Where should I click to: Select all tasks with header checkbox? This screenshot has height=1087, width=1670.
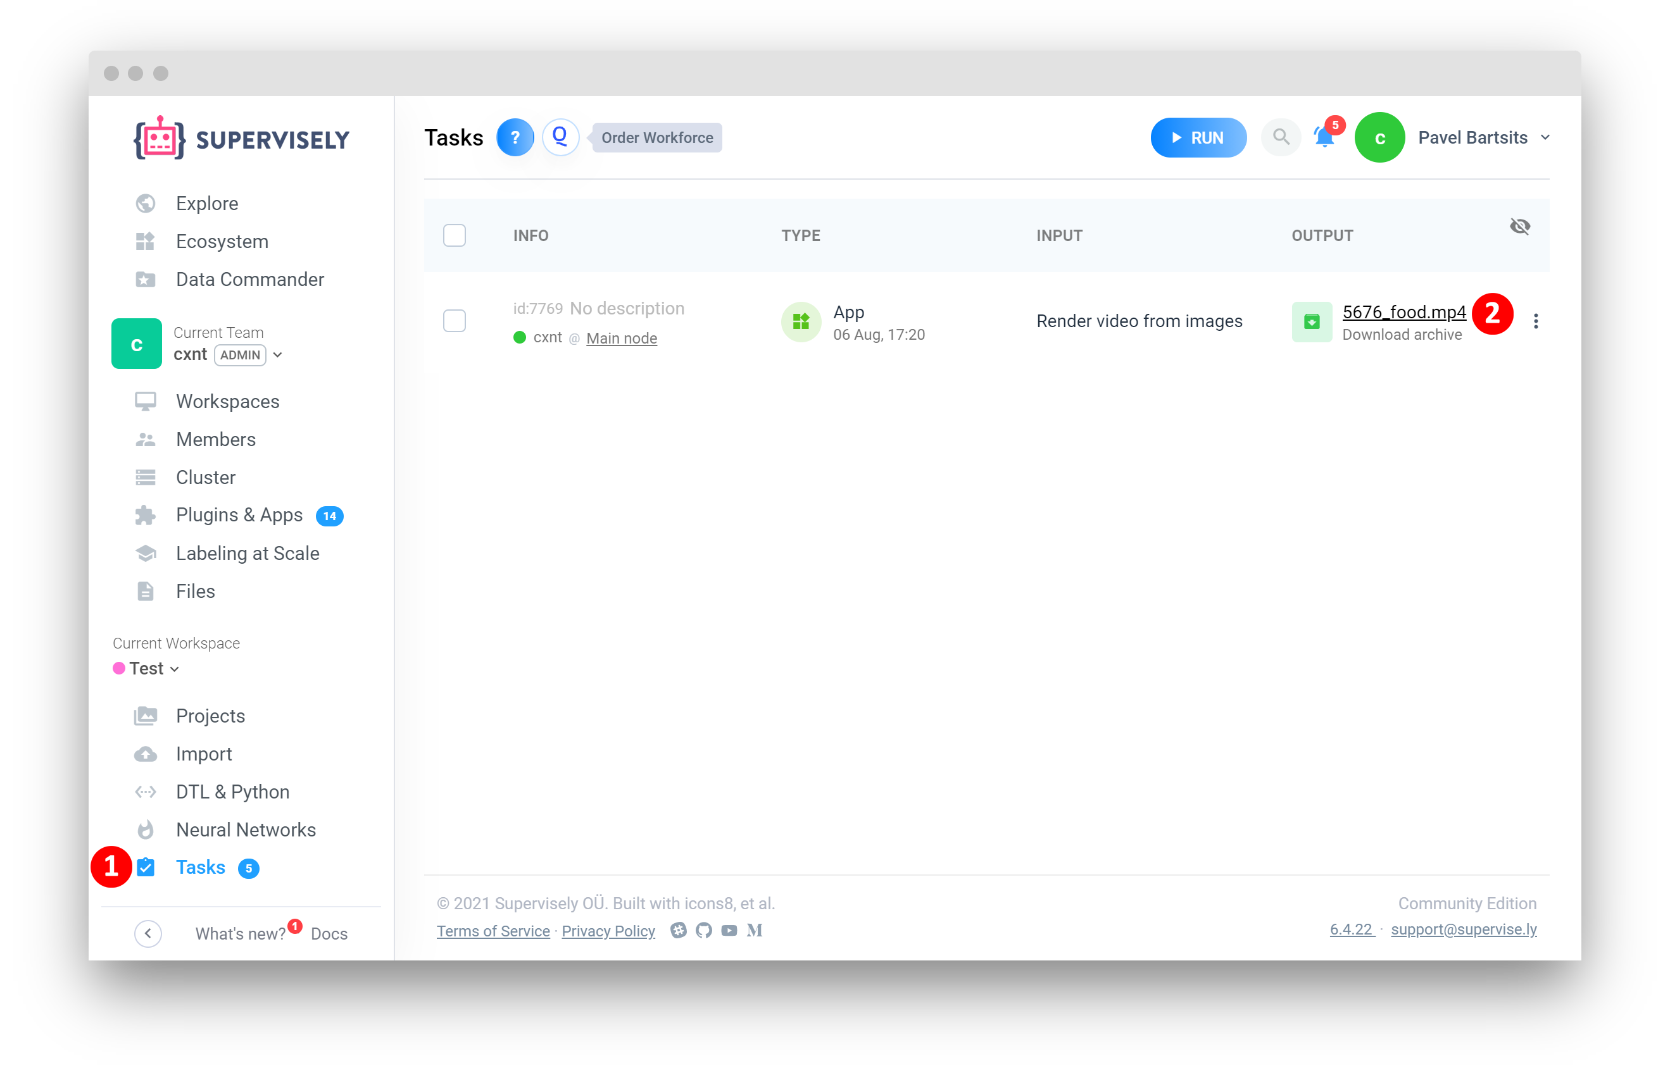pyautogui.click(x=454, y=235)
